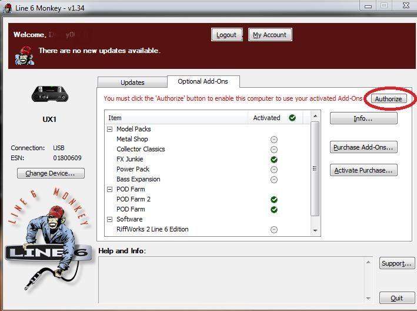The width and height of the screenshot is (417, 311).
Task: Click the POD Farm 2 activated checkmark icon
Action: click(274, 200)
